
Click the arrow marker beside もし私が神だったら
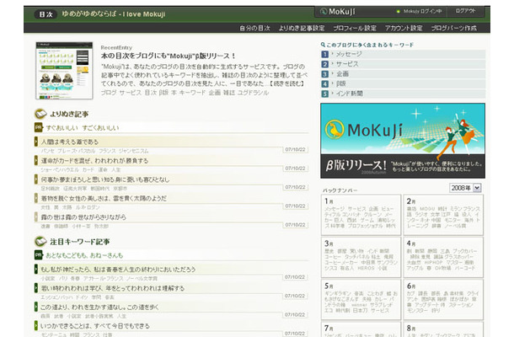[x=35, y=269]
